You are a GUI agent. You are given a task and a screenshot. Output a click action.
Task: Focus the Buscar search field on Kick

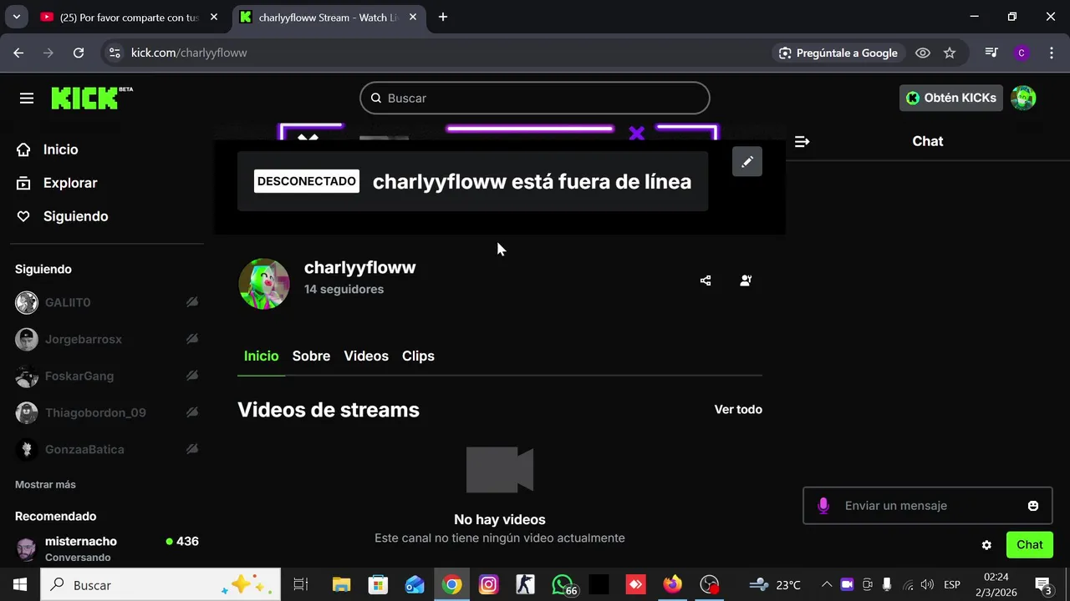pos(535,98)
